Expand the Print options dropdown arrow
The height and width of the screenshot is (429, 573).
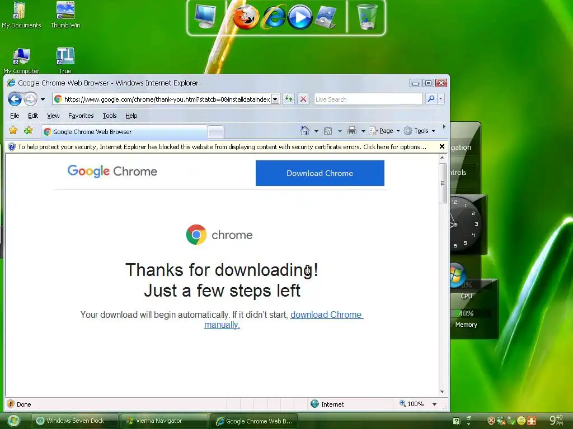(x=363, y=131)
